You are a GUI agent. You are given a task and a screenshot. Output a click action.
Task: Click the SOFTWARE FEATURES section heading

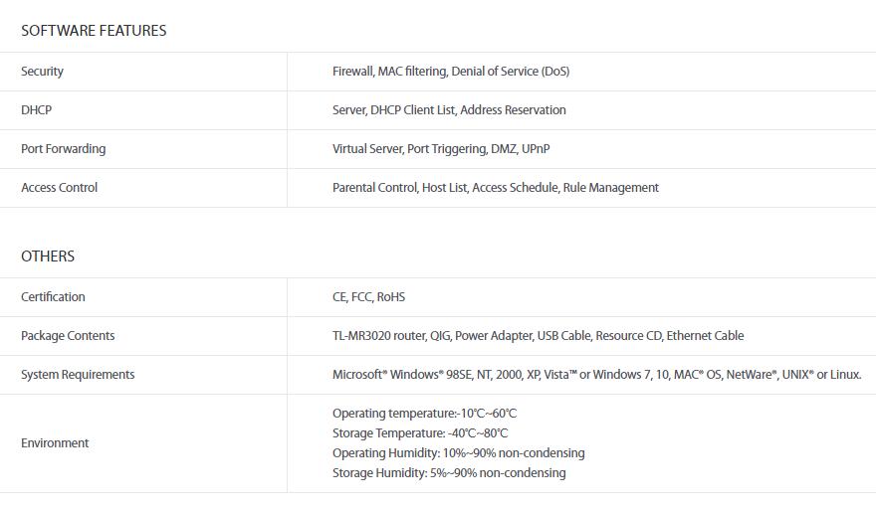(x=94, y=31)
